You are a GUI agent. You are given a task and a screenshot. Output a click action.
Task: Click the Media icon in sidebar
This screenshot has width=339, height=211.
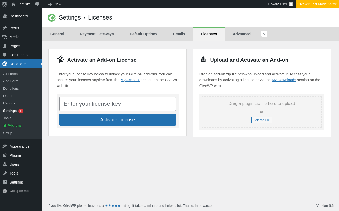(x=5, y=37)
